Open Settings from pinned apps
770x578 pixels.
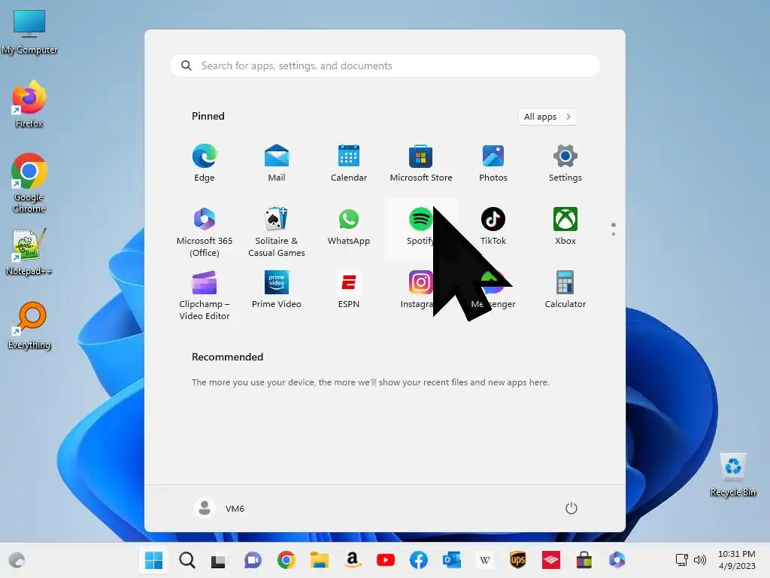coord(565,163)
